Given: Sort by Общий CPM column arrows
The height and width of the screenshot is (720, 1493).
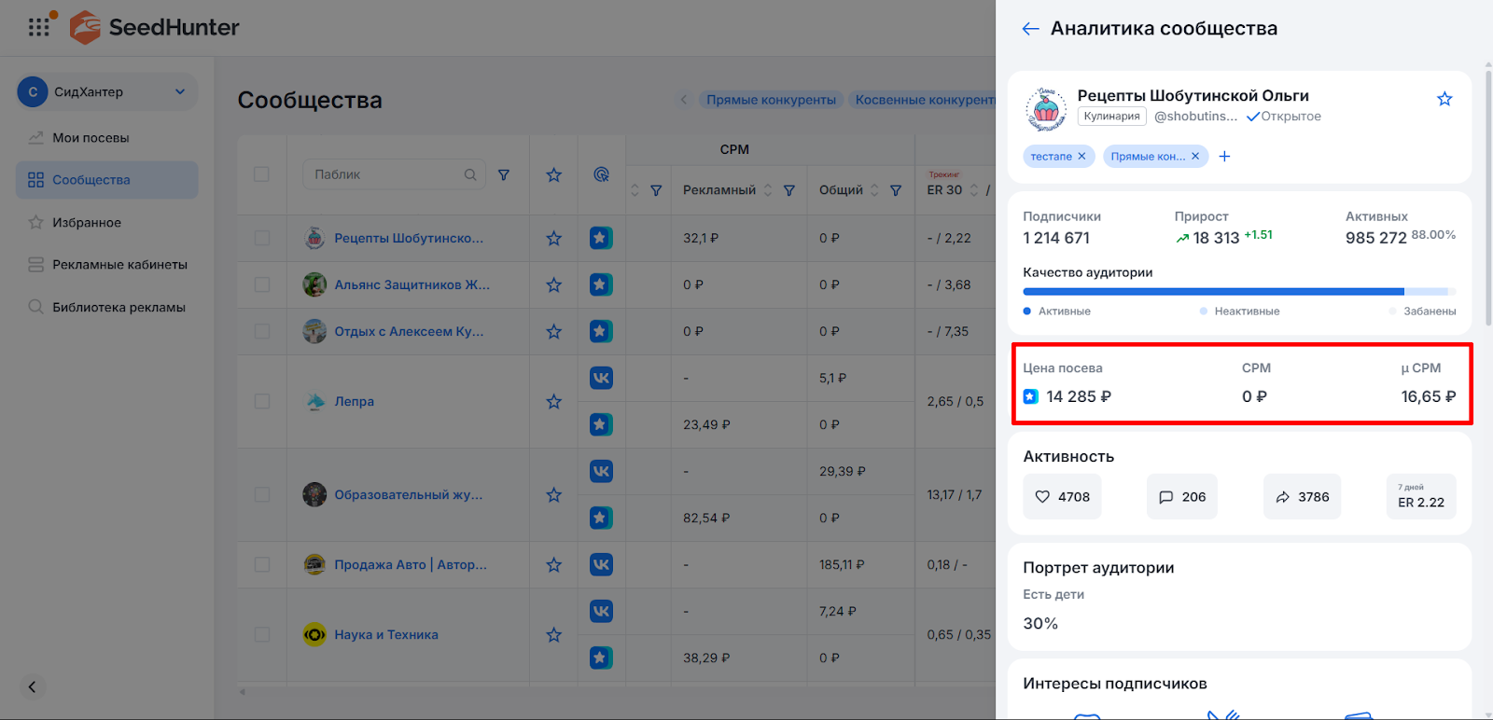Looking at the screenshot, I should click(874, 190).
